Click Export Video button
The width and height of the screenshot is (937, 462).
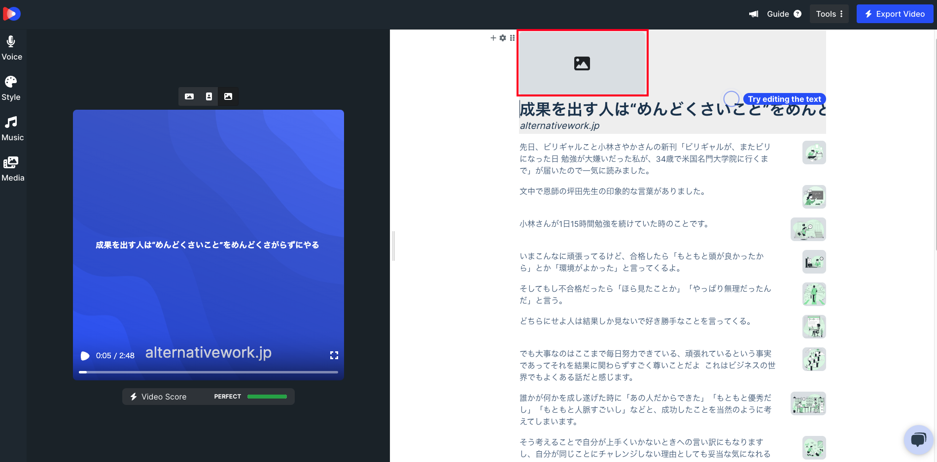(x=895, y=14)
